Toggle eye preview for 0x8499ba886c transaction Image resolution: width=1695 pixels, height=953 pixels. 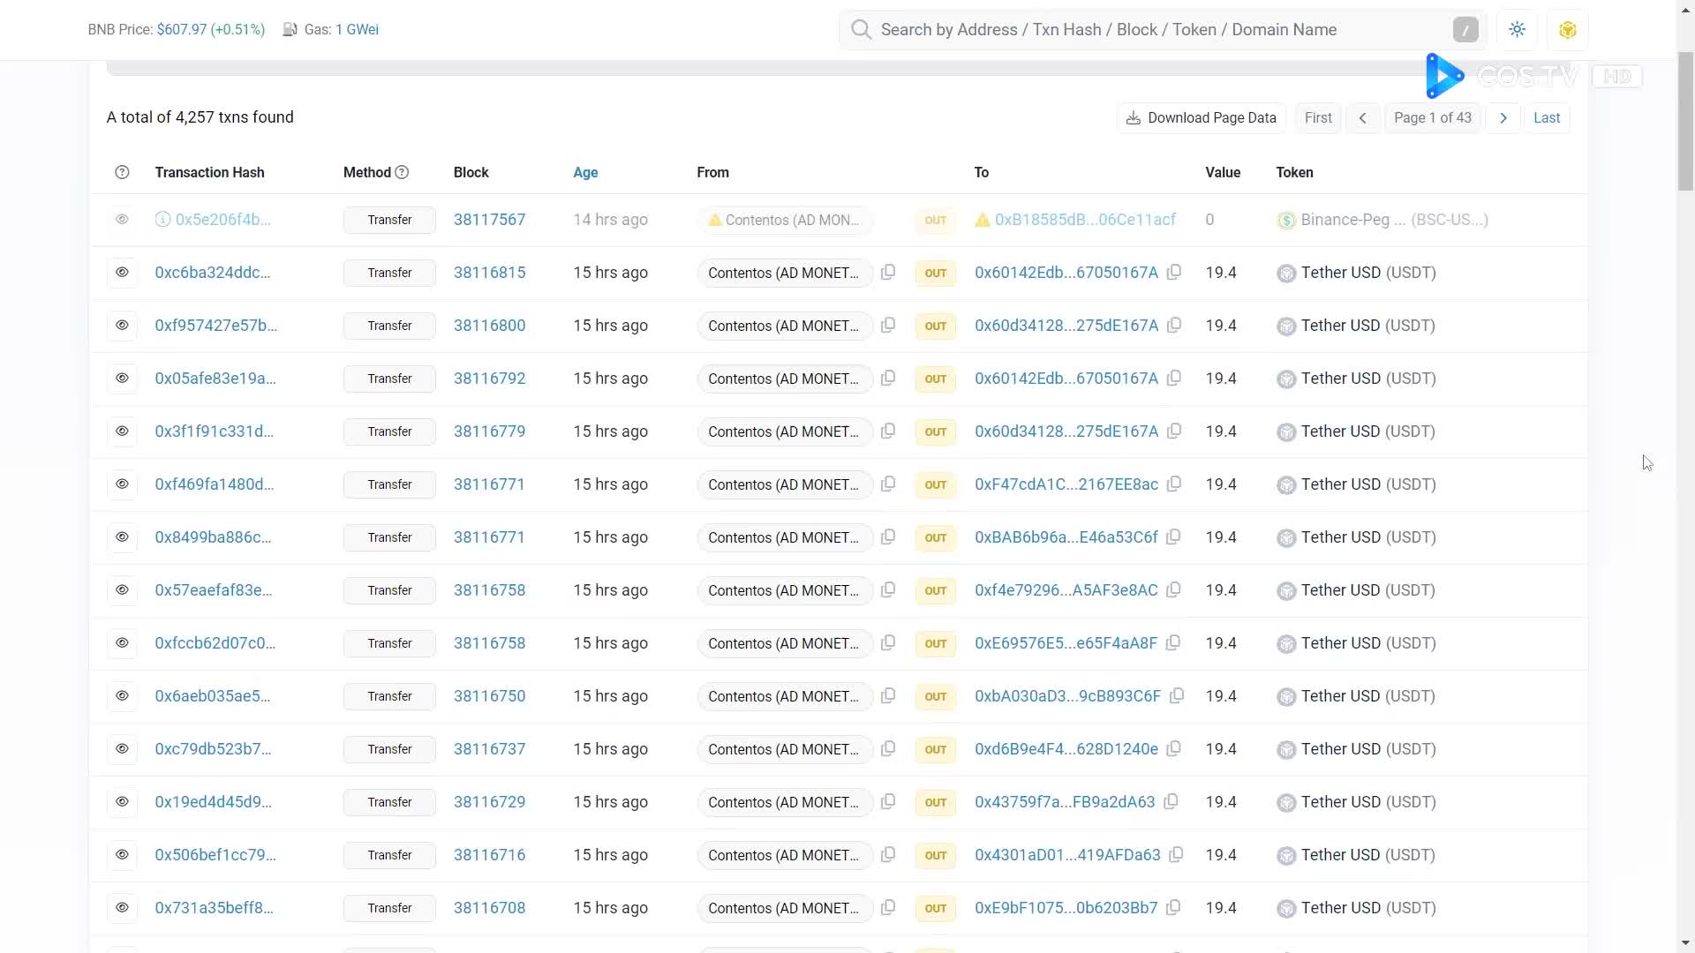click(122, 537)
